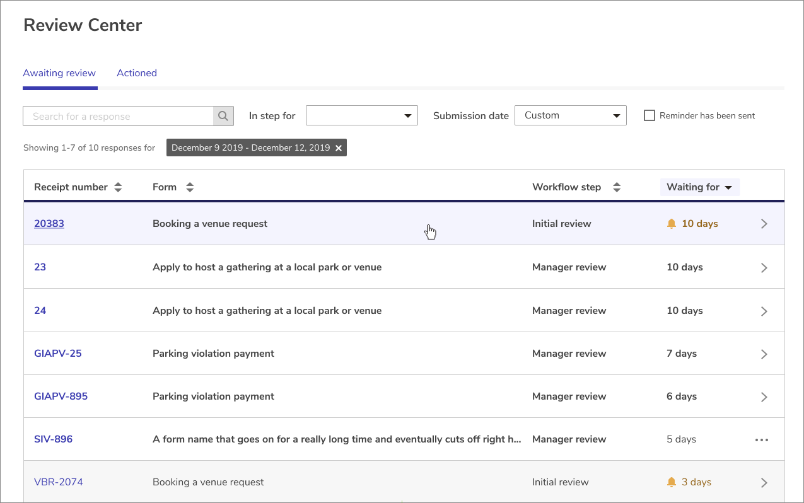Enable the Reminder has been sent checkbox
This screenshot has width=804, height=503.
pos(649,116)
